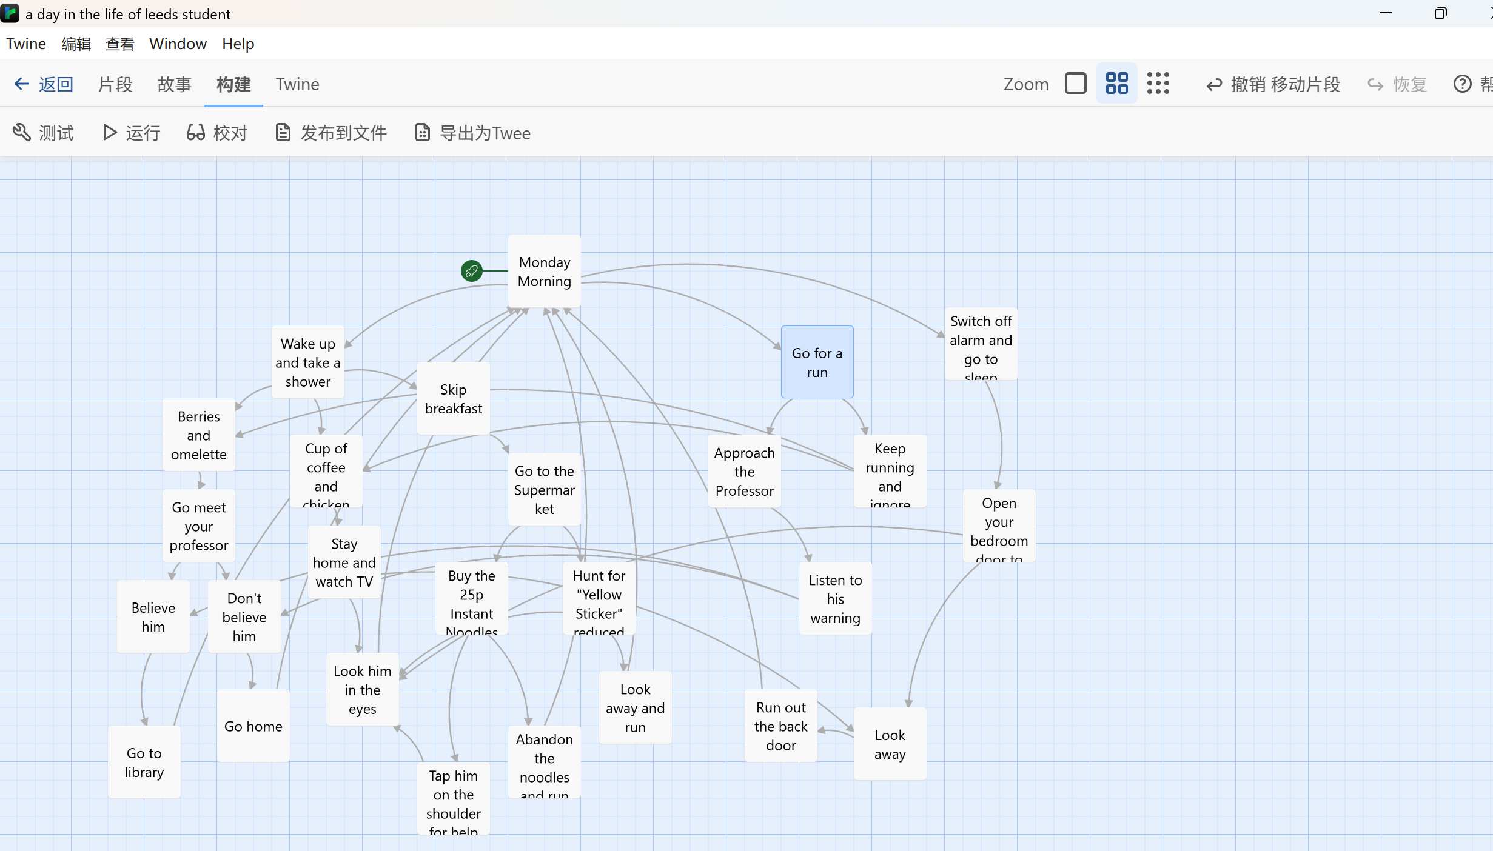Viewport: 1493px width, 851px height.
Task: Export the story with 导出为Twee icon
Action: pyautogui.click(x=422, y=132)
